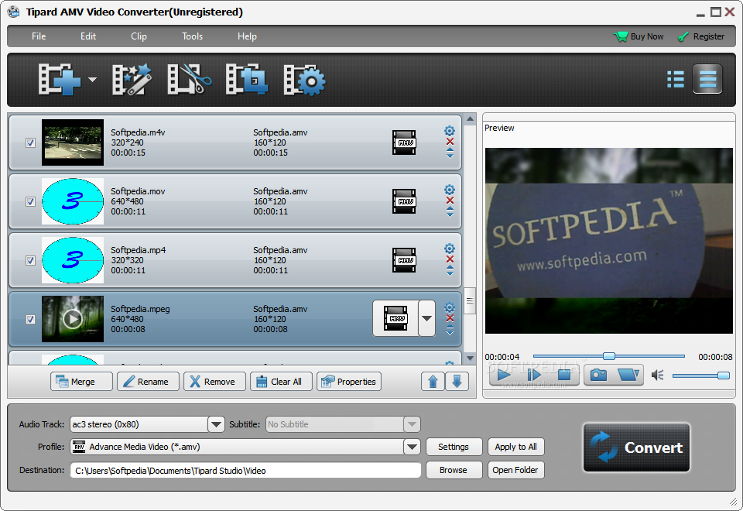Viewport: 743px width, 511px height.
Task: Click Apply to All button
Action: click(516, 447)
